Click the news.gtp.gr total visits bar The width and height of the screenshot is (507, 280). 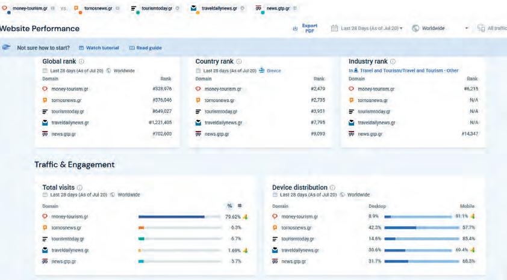click(179, 261)
